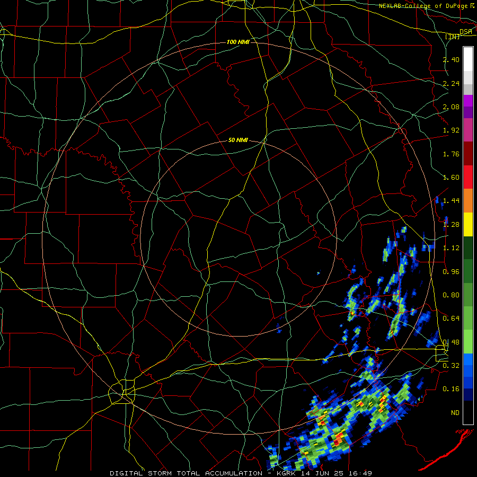Screen dimensions: 477x477
Task: Pick the bright red legend swatch
Action: point(468,177)
